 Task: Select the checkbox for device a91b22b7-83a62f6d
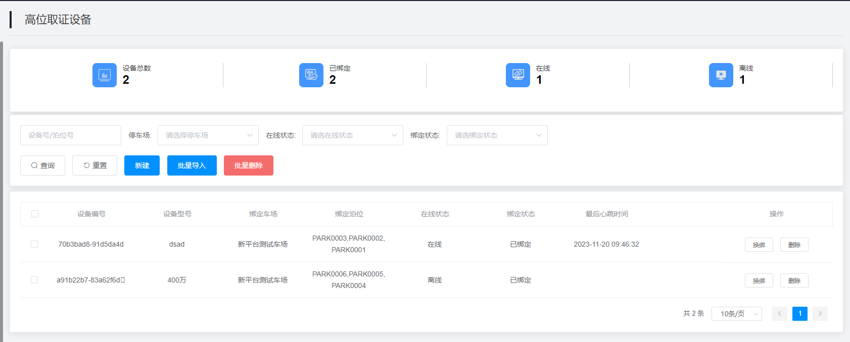point(34,280)
